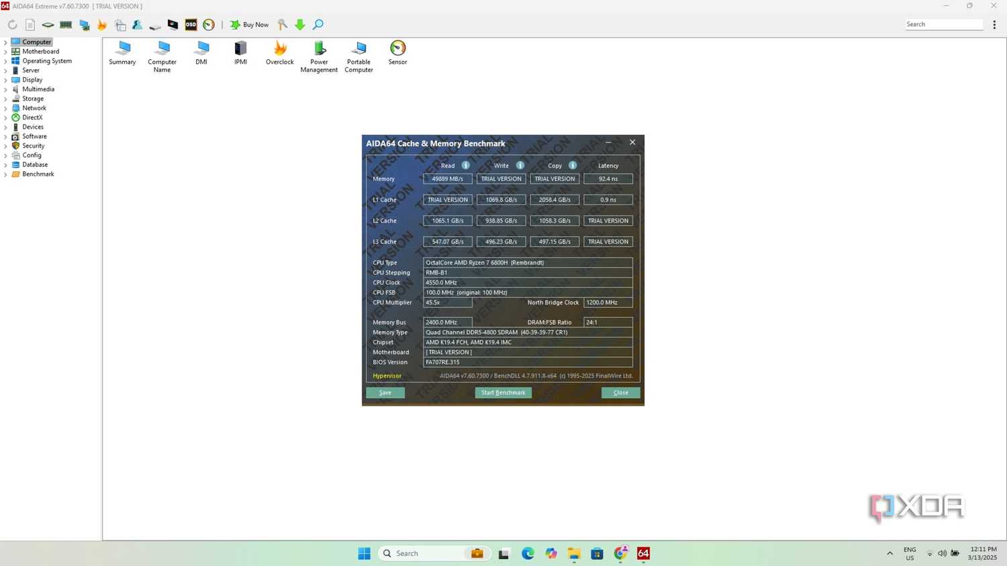Expand the Operating System tree node
Image resolution: width=1007 pixels, height=566 pixels.
coord(5,61)
